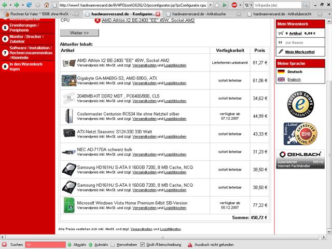This screenshot has height=249, width=332.
Task: Click the greyed-out stop loading icon
Action: pos(38,5)
